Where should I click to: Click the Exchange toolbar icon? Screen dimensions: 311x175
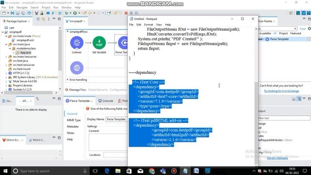(13, 13)
